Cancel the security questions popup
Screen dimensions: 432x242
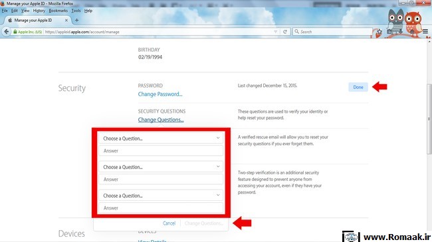(x=169, y=223)
